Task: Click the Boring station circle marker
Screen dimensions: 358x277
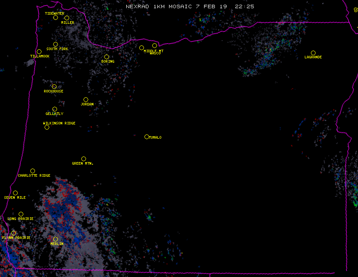Action: [106, 57]
